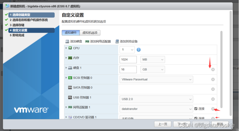Screen dimensions: 239x131
Task: Click the new VM icon in title bar
Action: [x=7, y=6]
